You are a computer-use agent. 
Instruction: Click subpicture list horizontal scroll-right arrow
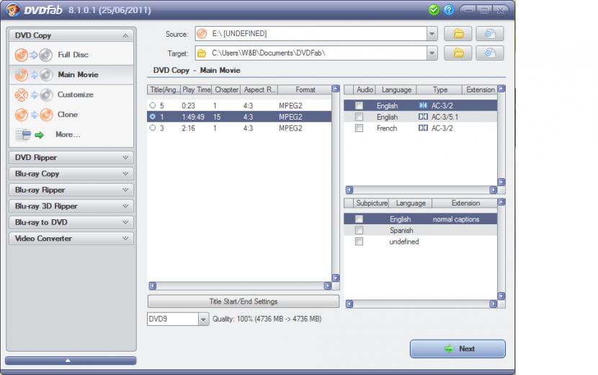click(x=493, y=304)
